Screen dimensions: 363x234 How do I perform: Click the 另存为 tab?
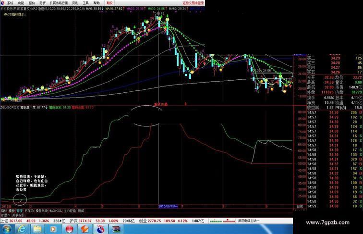[29, 210]
